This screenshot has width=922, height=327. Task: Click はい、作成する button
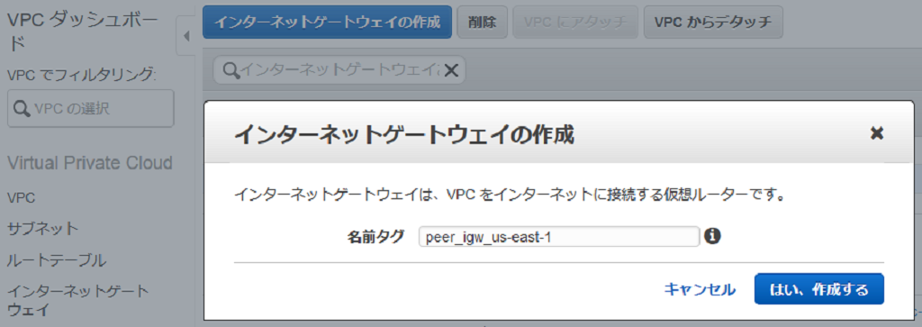pyautogui.click(x=818, y=289)
